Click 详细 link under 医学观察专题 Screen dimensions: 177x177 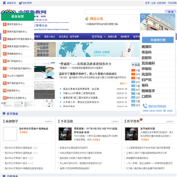tap(145, 140)
